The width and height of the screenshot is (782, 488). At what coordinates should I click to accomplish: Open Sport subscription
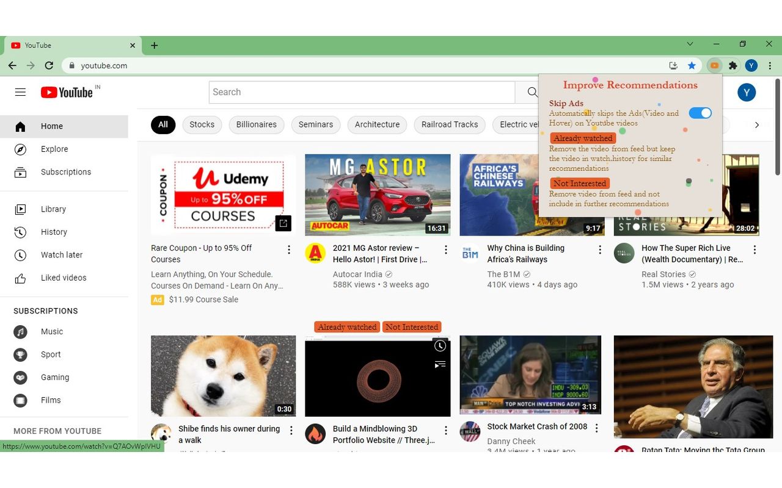pyautogui.click(x=64, y=354)
